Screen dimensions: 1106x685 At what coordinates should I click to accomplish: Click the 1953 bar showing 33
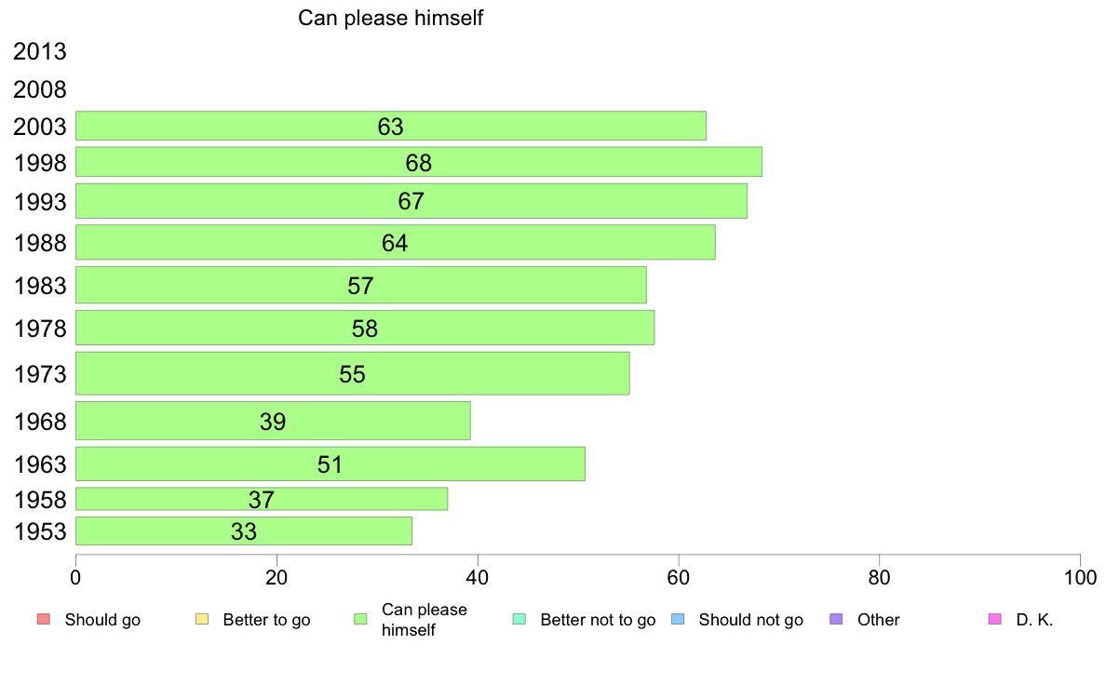coord(244,531)
